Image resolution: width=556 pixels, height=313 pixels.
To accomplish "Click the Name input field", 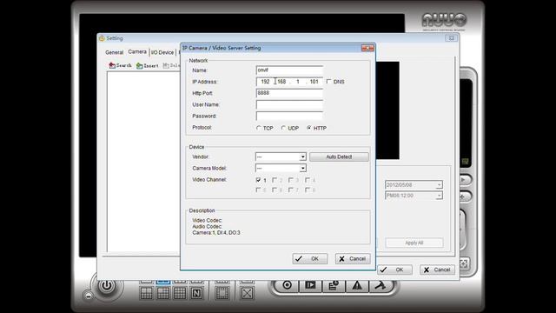I will [x=289, y=70].
